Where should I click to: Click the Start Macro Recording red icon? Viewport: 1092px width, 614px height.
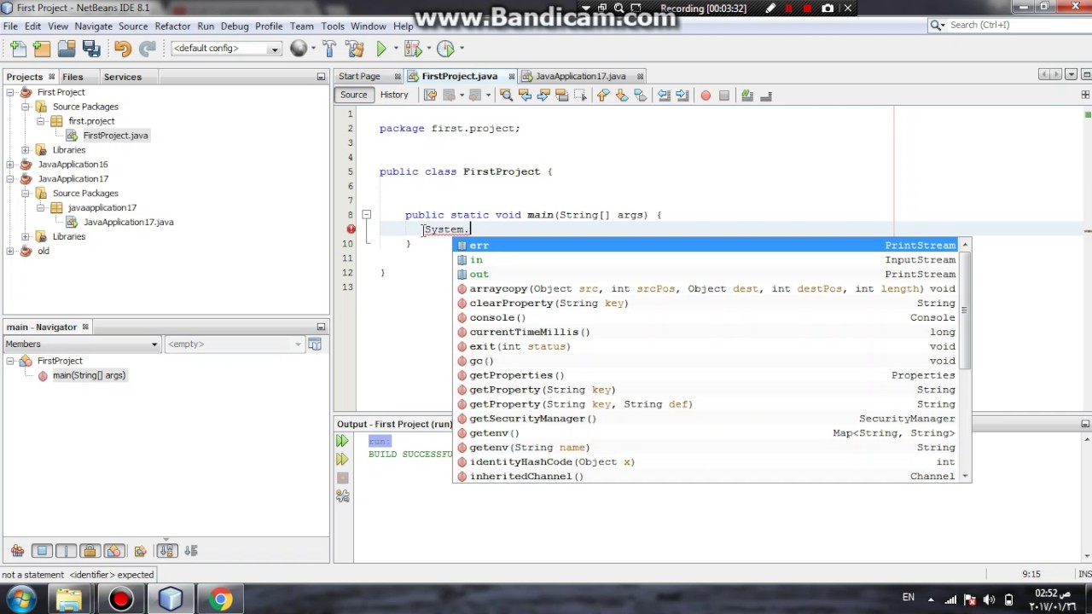706,96
